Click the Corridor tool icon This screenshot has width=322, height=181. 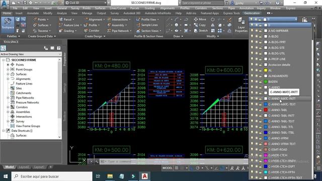(x=86, y=31)
